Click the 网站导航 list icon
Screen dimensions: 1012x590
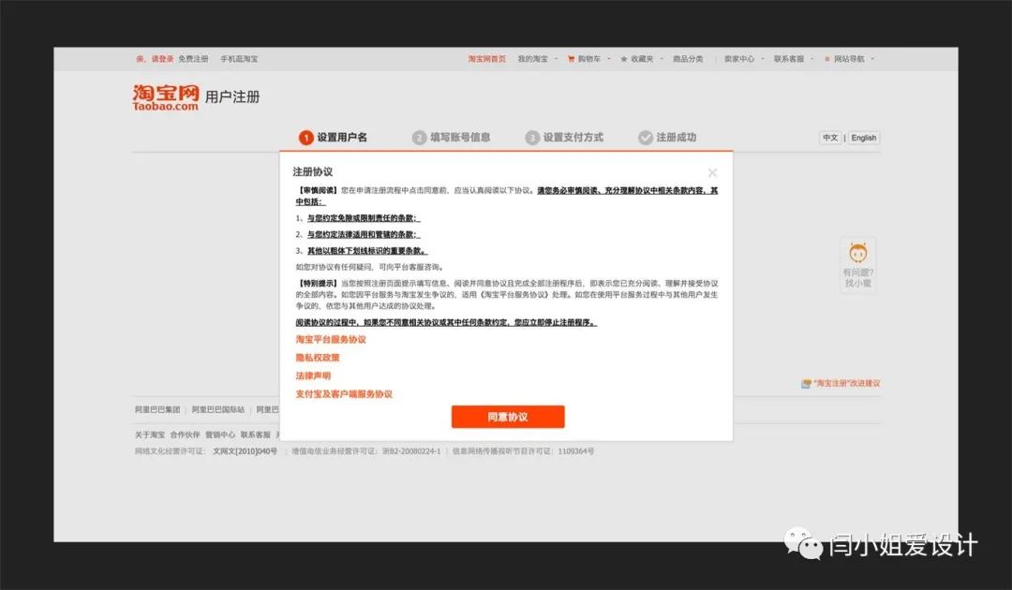point(827,59)
